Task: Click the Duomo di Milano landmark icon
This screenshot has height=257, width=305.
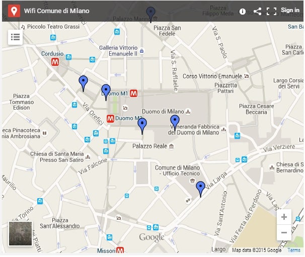Action: 188,112
